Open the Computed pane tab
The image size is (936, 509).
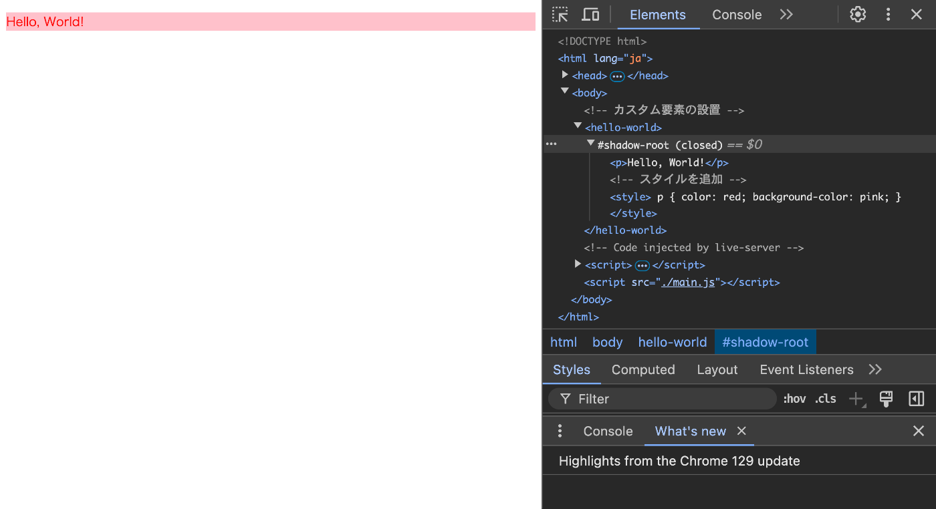tap(643, 369)
